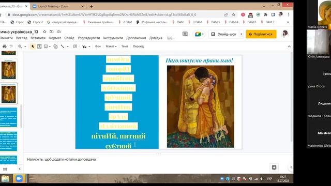Image resolution: width=331 pixels, height=186 pixels.
Task: Switch to the Launch Meeting - Zoom tab
Action: click(x=58, y=6)
